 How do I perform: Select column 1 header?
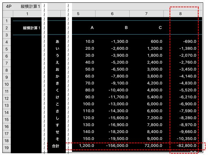coord(27,13)
